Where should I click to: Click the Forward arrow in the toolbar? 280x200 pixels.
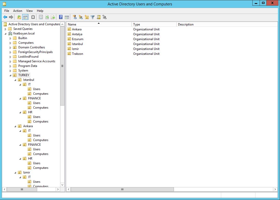(x=11, y=17)
